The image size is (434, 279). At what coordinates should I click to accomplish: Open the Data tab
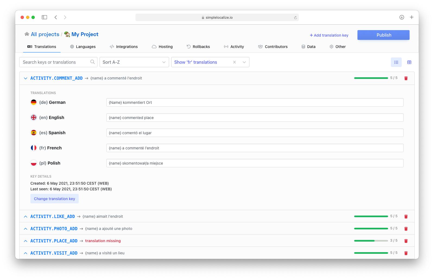coord(308,47)
